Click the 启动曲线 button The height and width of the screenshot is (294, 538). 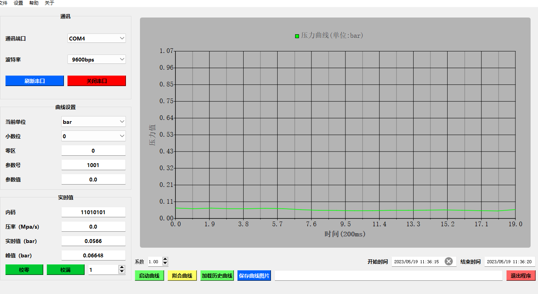[x=149, y=275]
